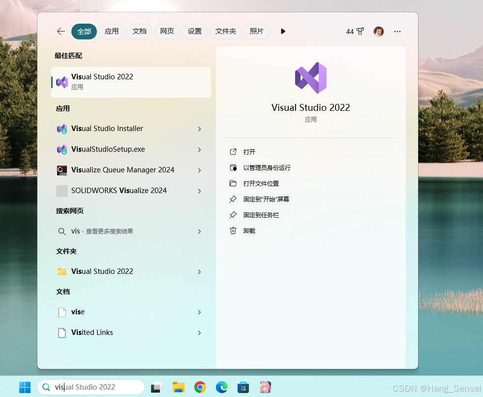Select SOLIDWORKS Visualize 2024 result text
Viewport: 483px width, 397px height.
click(119, 191)
